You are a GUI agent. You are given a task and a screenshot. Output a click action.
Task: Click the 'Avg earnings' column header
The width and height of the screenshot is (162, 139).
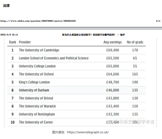(x=113, y=42)
